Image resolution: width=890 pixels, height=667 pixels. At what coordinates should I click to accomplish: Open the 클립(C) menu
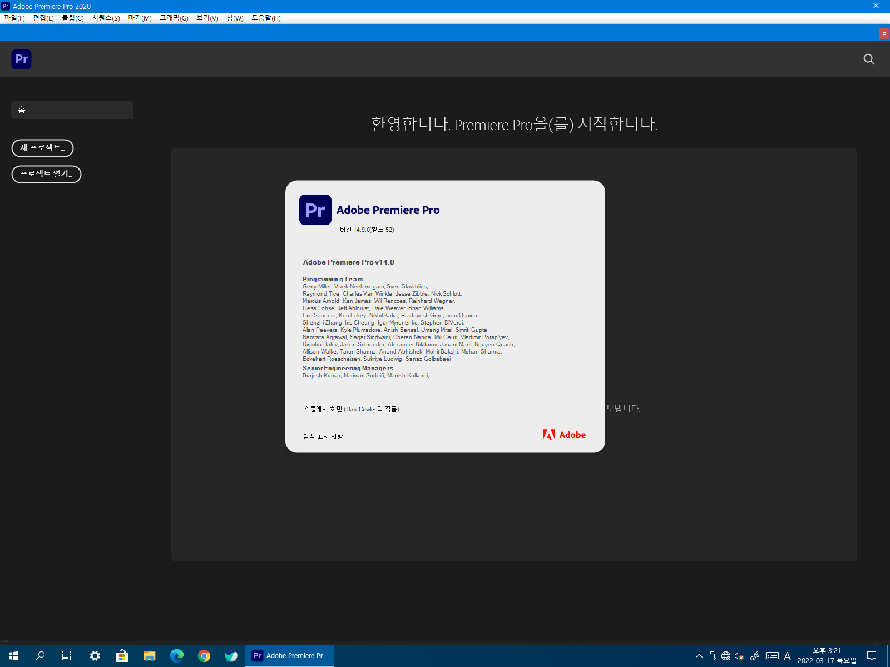coord(72,18)
